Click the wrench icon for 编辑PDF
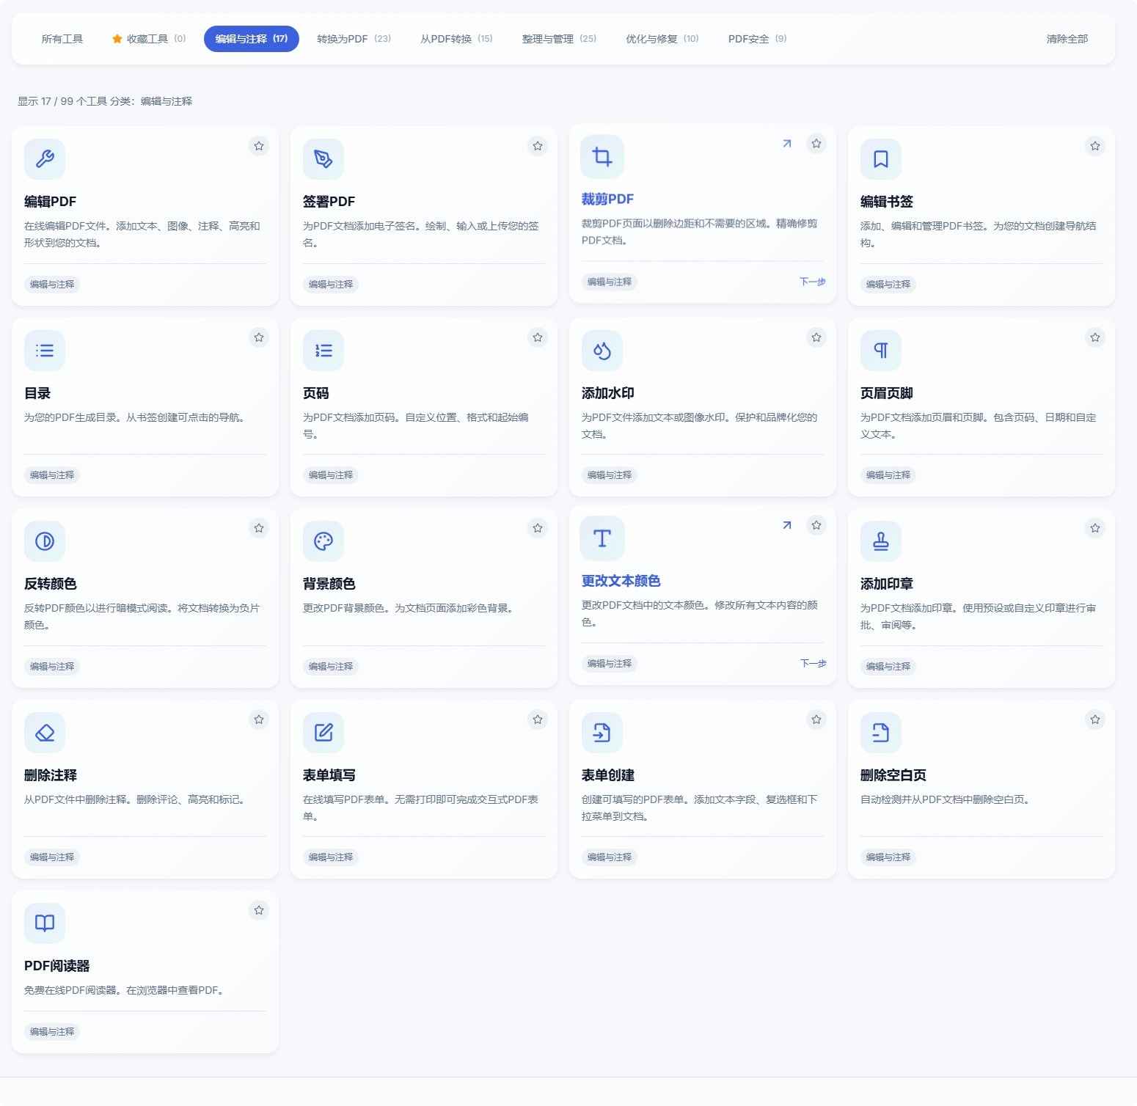 [x=45, y=159]
